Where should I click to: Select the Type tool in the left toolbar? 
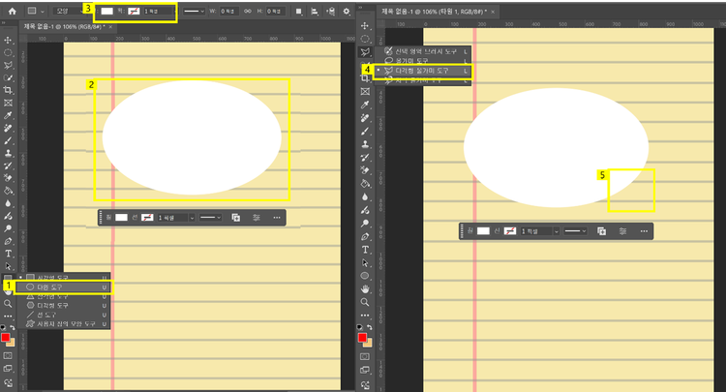8,254
